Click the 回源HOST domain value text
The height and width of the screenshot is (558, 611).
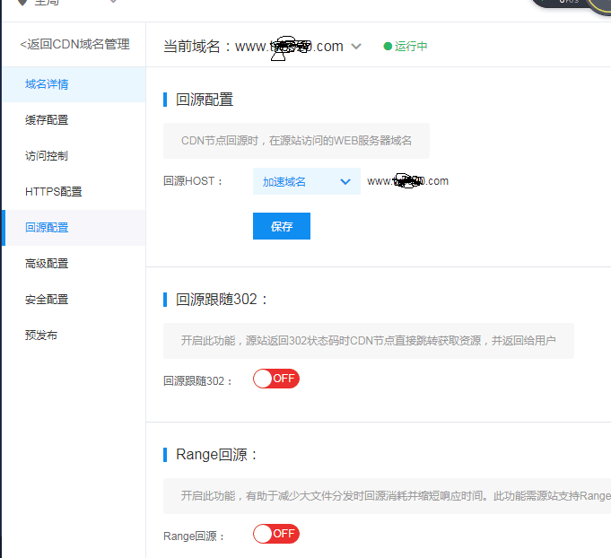[x=407, y=181]
